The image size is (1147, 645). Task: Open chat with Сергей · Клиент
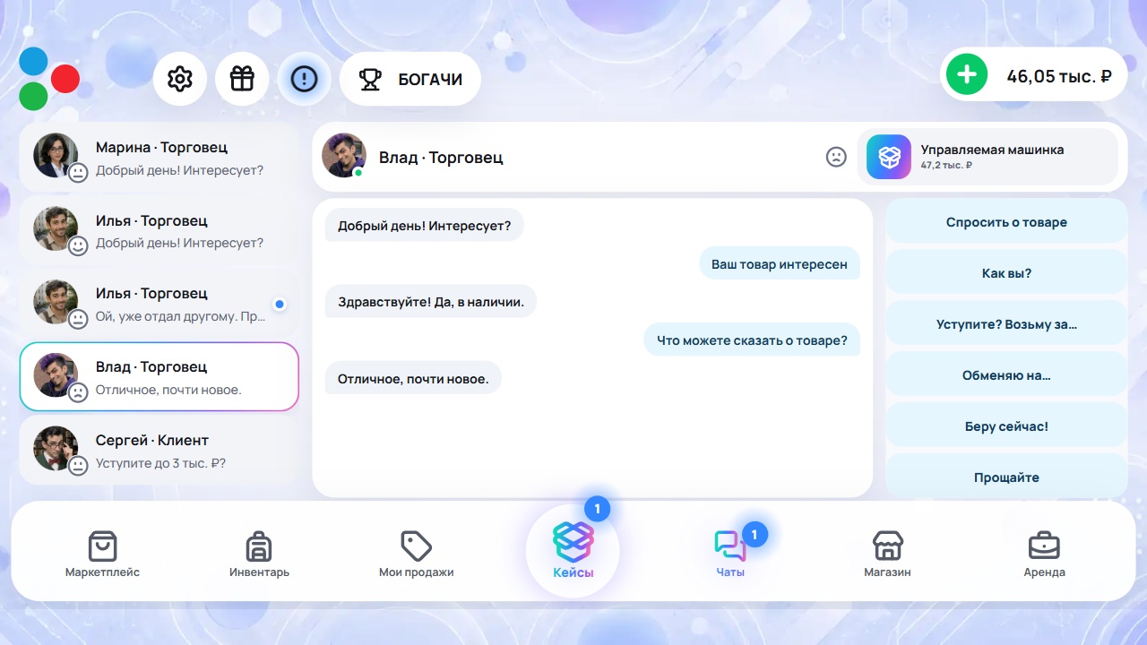pyautogui.click(x=159, y=451)
